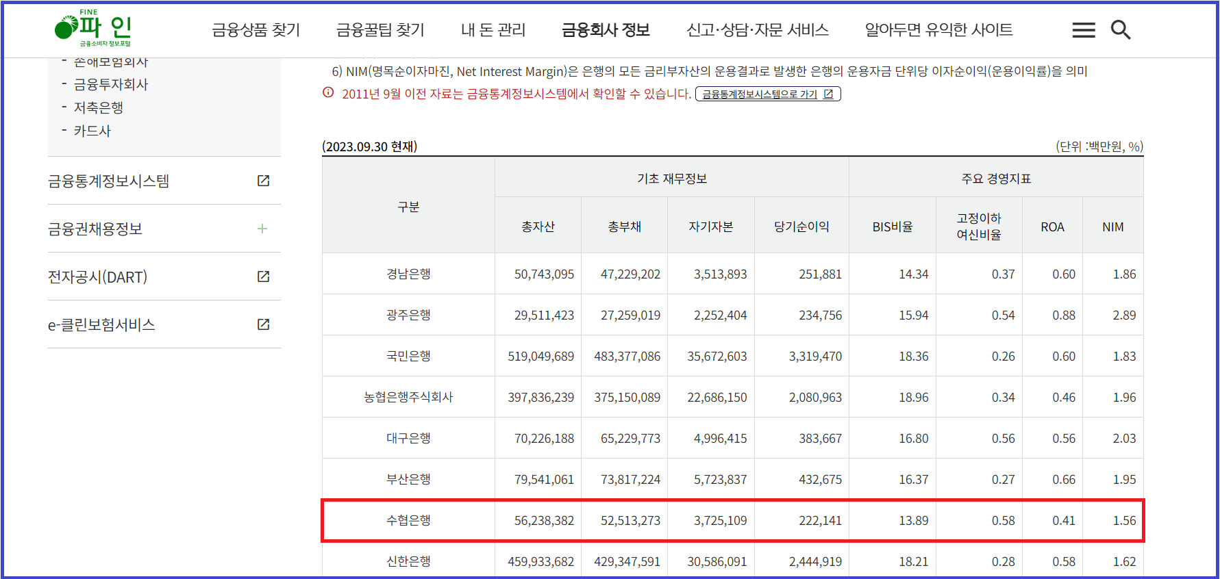This screenshot has height=579, width=1220.
Task: Click external link icon next to 전자공시(DART)
Action: click(x=263, y=276)
